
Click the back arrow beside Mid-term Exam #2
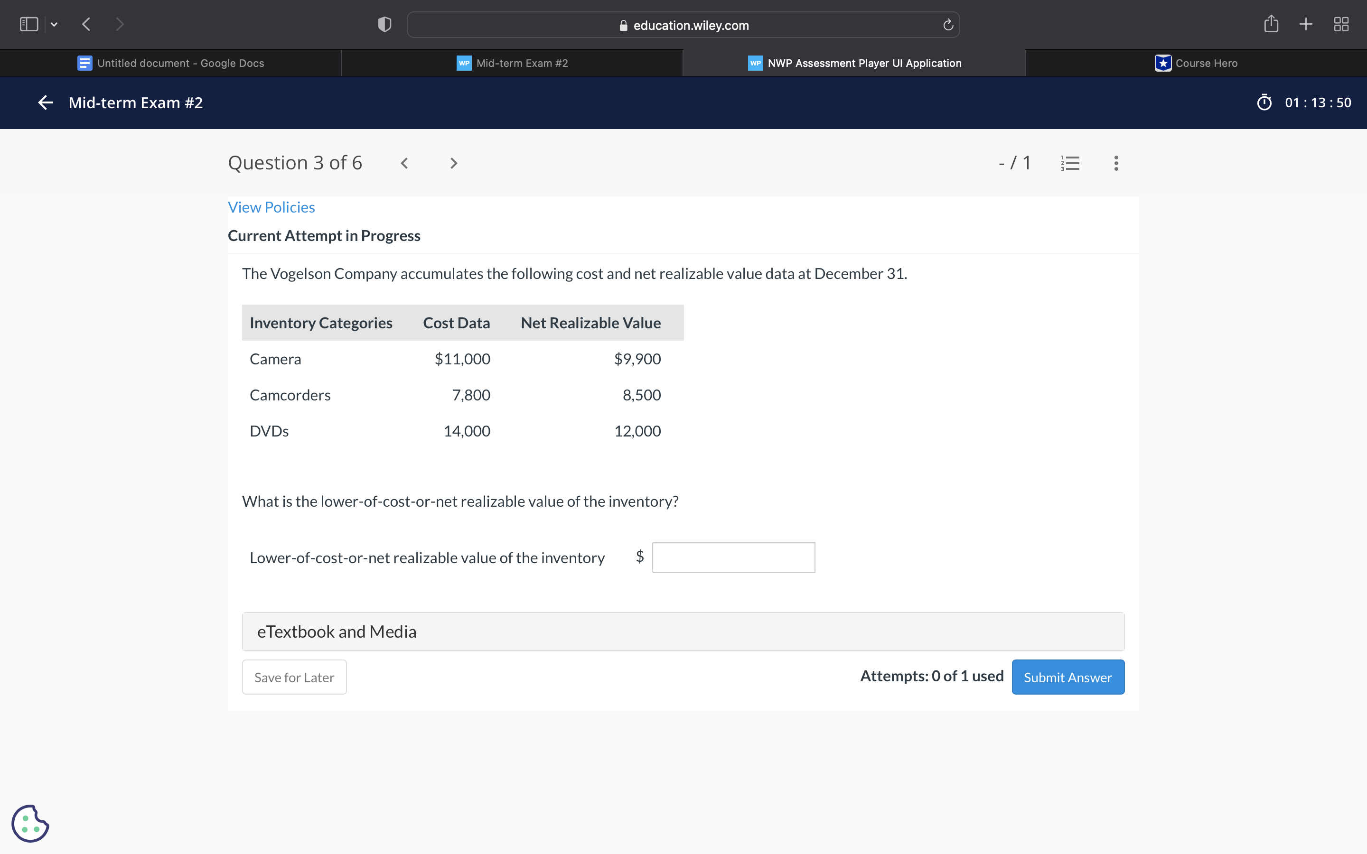tap(45, 102)
